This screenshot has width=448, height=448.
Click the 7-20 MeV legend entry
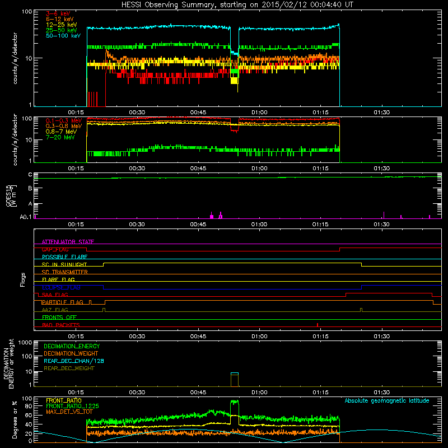[60, 137]
